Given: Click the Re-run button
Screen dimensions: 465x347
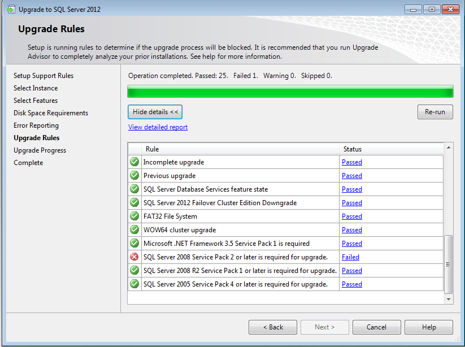Looking at the screenshot, I should [435, 112].
